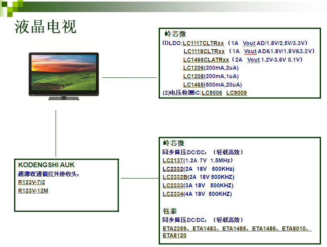327x247 pixels.
Task: Open the LC2137 DC/DC link
Action: [x=173, y=160]
